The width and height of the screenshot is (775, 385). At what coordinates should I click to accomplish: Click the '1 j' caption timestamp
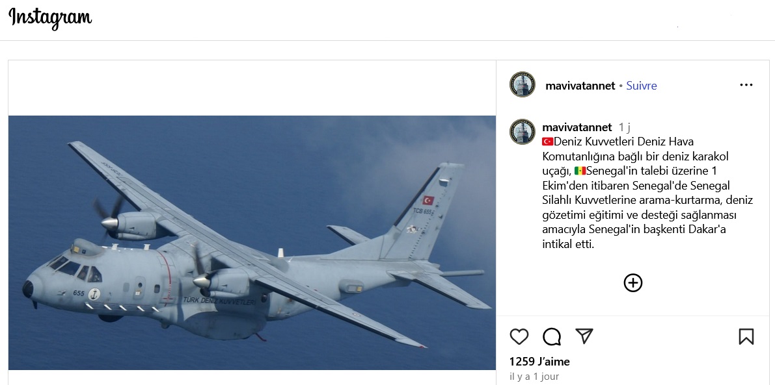(625, 128)
